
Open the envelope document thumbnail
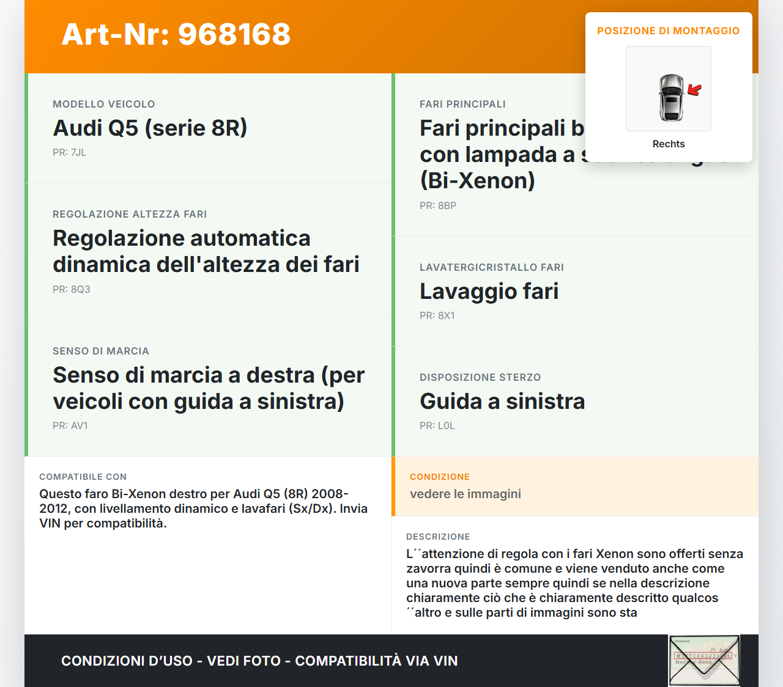(x=703, y=661)
